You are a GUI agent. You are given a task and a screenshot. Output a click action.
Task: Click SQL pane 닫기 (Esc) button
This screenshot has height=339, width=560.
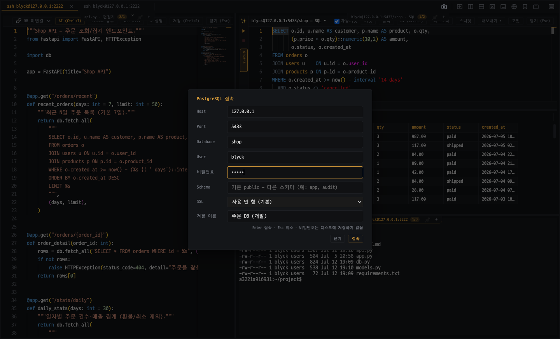540,21
